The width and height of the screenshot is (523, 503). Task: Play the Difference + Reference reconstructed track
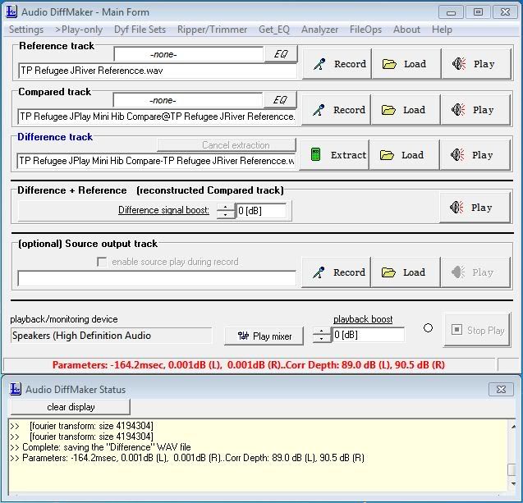point(475,208)
